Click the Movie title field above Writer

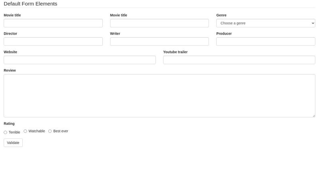pyautogui.click(x=159, y=23)
